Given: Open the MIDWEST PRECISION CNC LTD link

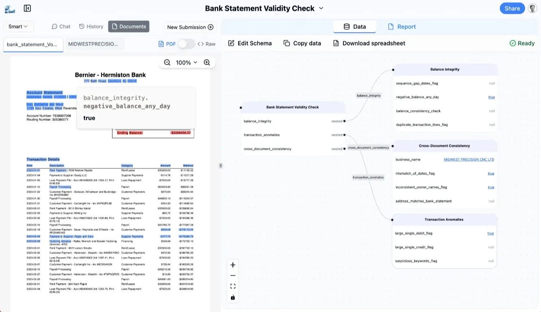Looking at the screenshot, I should [x=469, y=159].
